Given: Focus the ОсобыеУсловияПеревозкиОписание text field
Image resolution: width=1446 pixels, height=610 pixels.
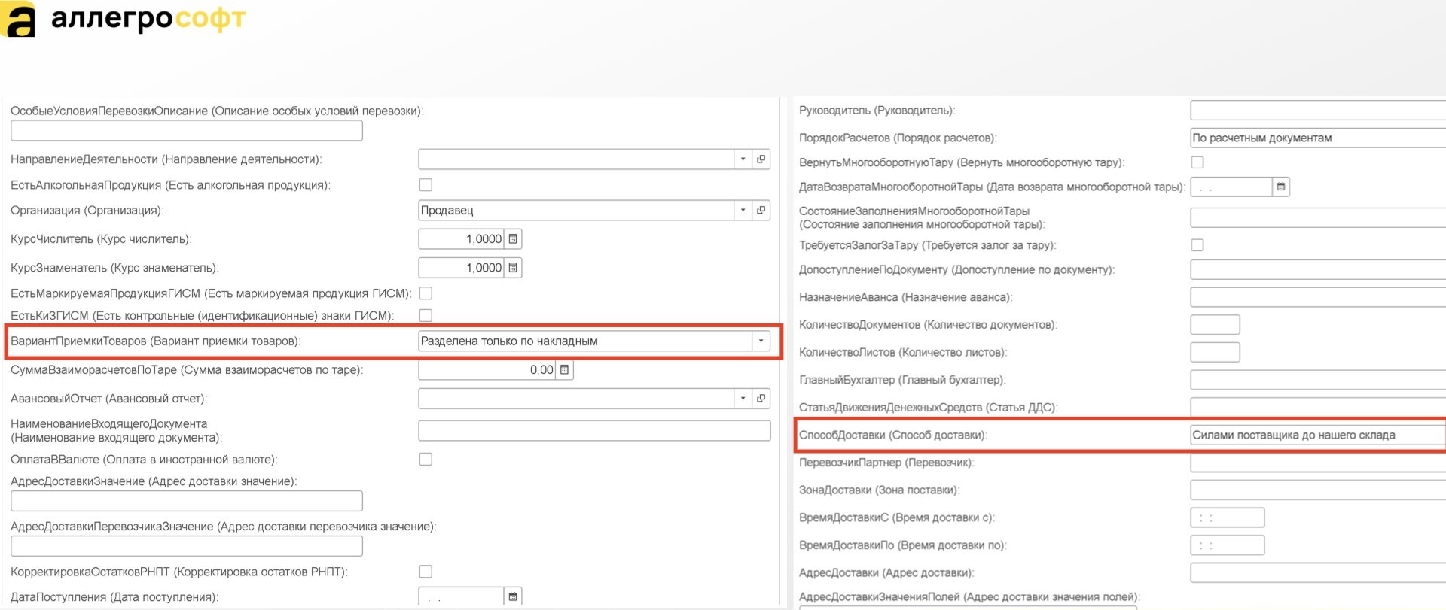Looking at the screenshot, I should pos(187,131).
